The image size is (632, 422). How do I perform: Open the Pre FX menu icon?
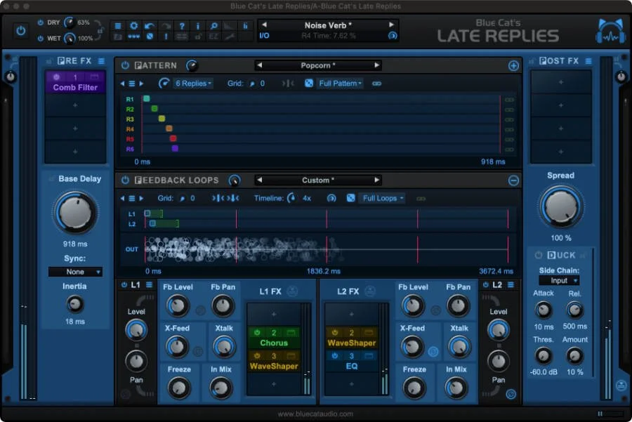point(101,61)
